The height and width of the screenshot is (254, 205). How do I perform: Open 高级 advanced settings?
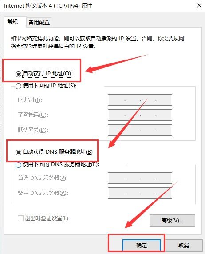[172, 221]
